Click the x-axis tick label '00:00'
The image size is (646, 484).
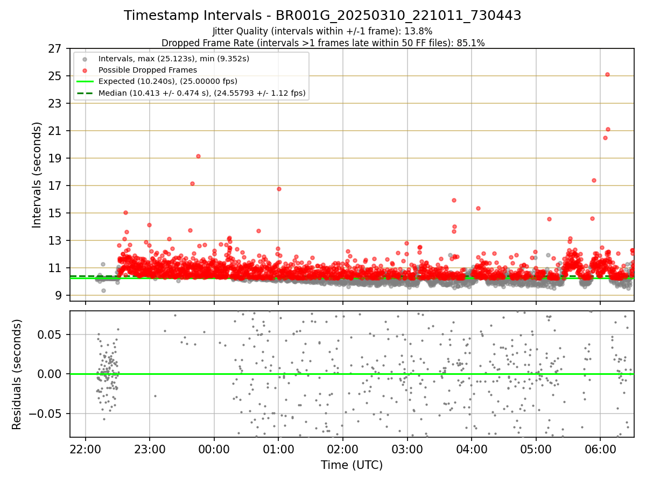click(214, 449)
